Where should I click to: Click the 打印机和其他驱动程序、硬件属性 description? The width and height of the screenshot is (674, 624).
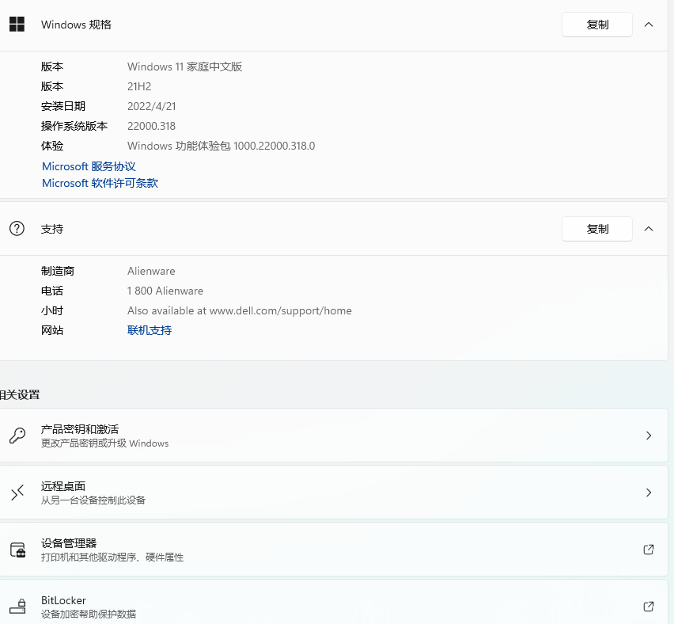click(112, 557)
